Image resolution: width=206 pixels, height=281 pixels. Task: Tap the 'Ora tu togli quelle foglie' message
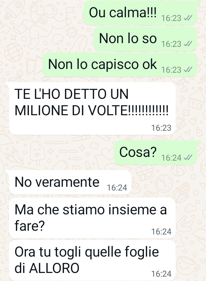click(92, 260)
